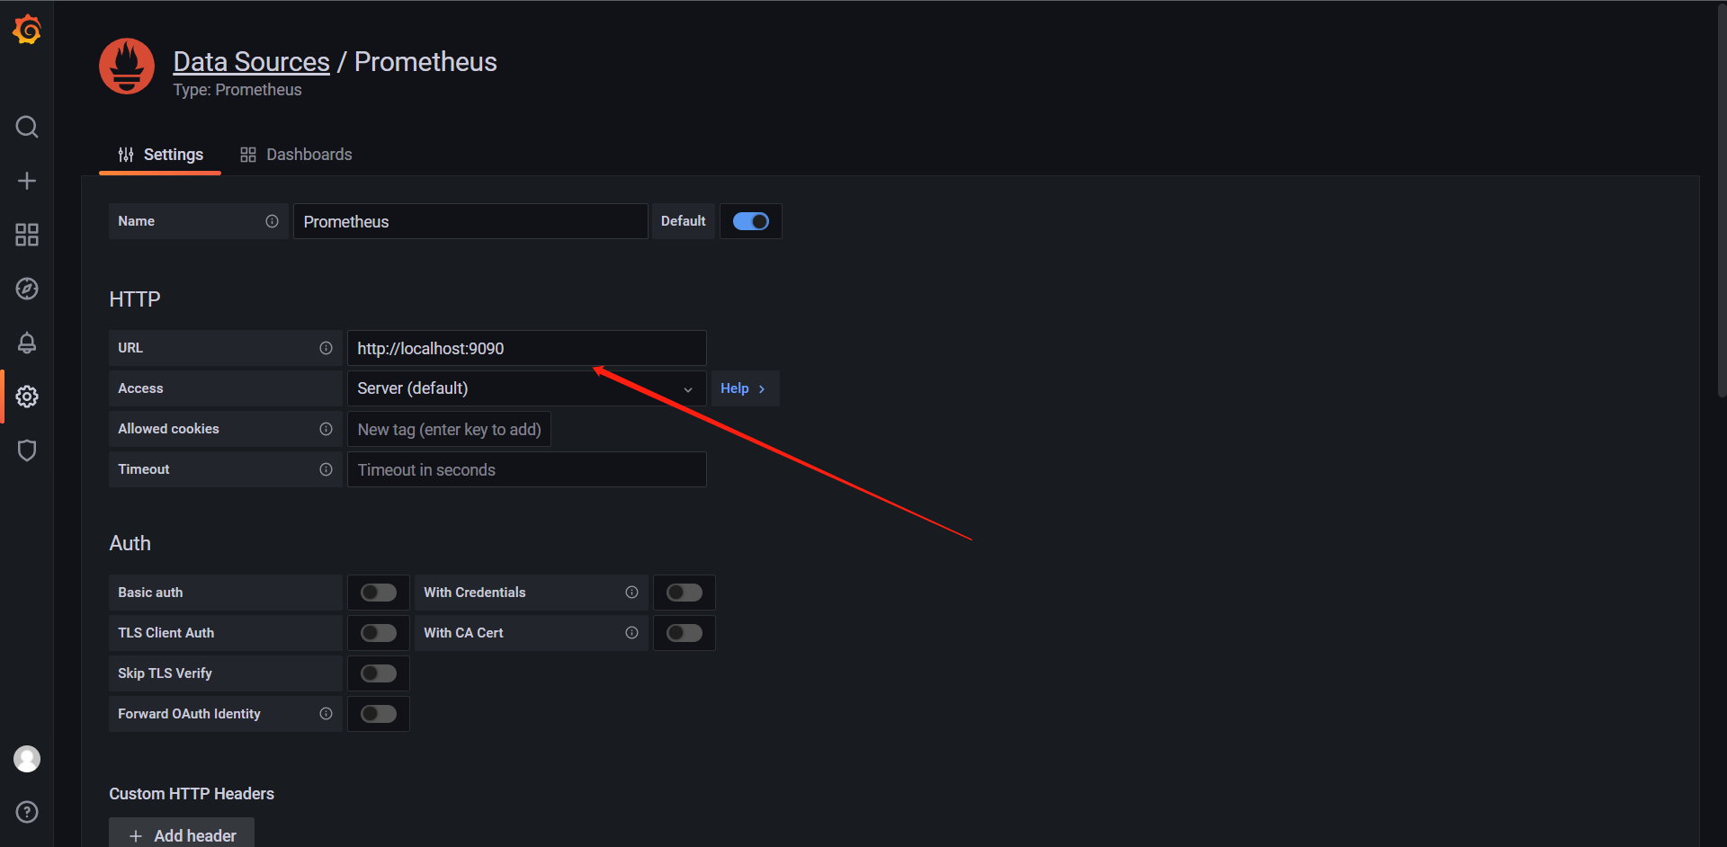Open the Alerting bell icon
The image size is (1727, 847).
click(x=27, y=343)
